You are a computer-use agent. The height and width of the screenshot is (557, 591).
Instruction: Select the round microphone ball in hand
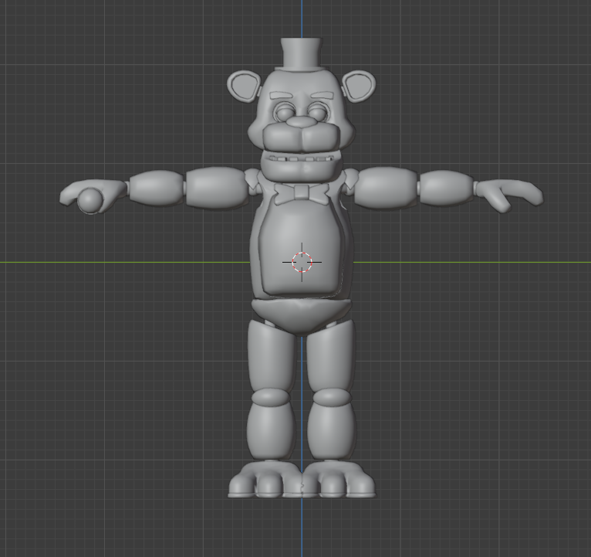click(x=90, y=201)
